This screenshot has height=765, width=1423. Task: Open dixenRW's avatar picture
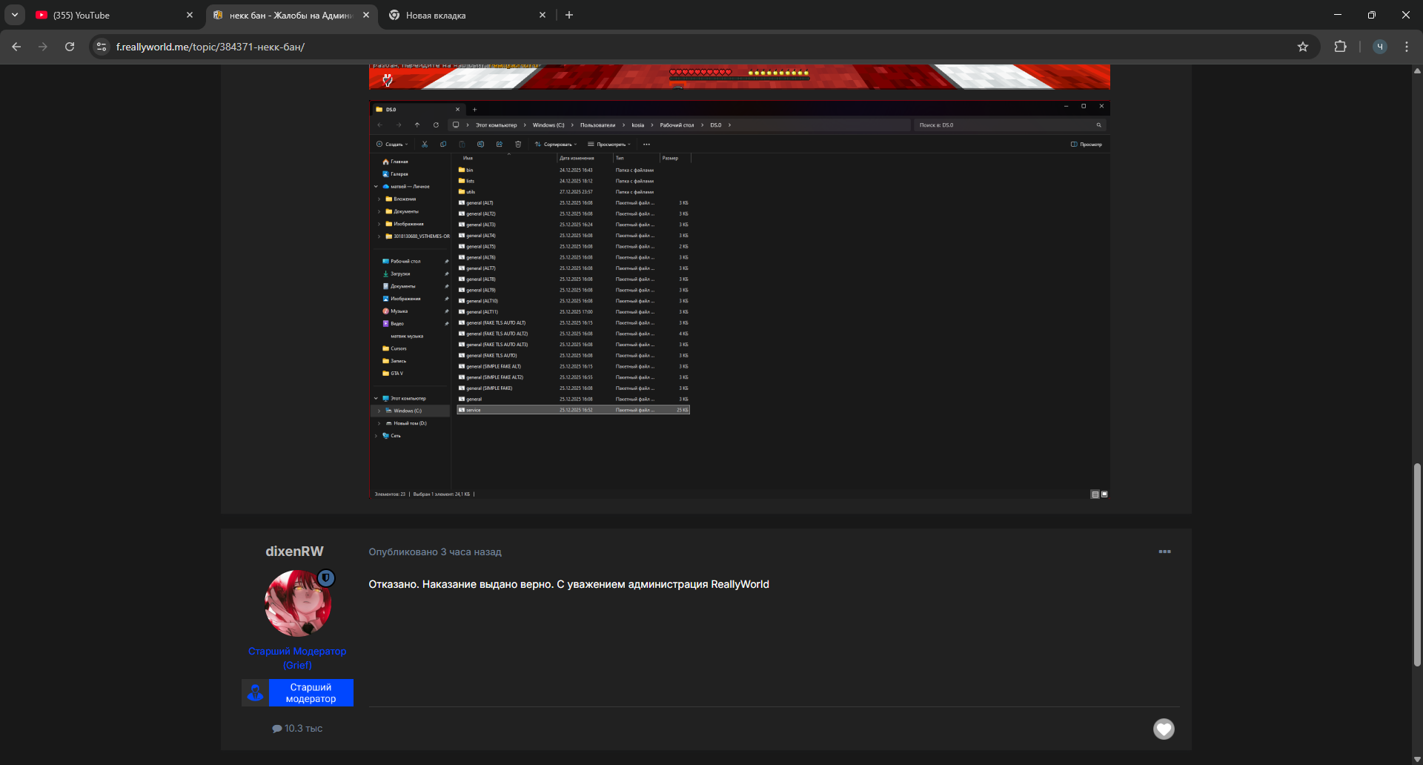click(x=298, y=603)
